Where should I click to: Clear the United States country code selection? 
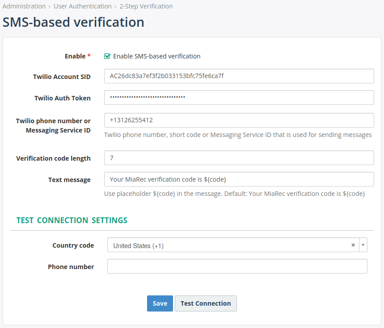pos(353,245)
